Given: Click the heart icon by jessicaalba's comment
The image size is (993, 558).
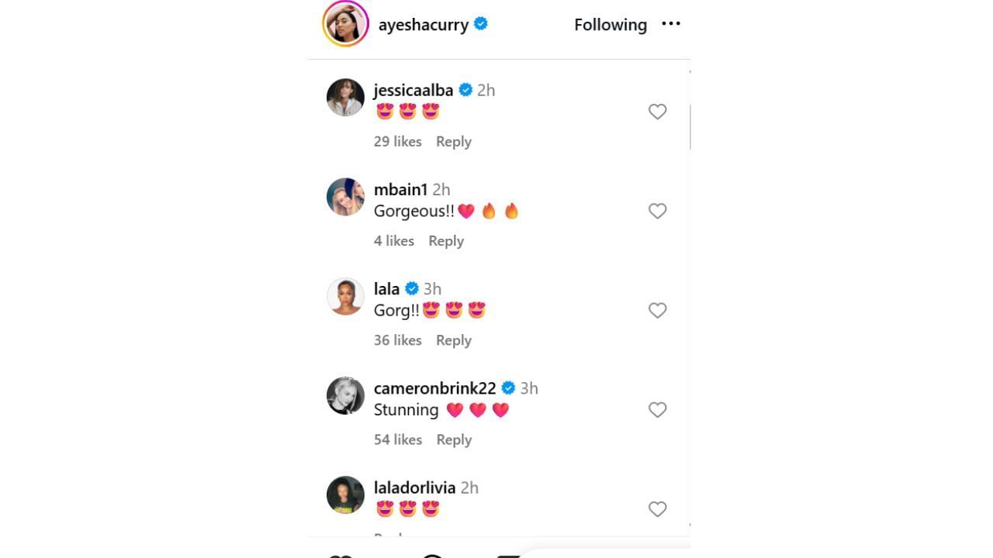Looking at the screenshot, I should pyautogui.click(x=657, y=112).
